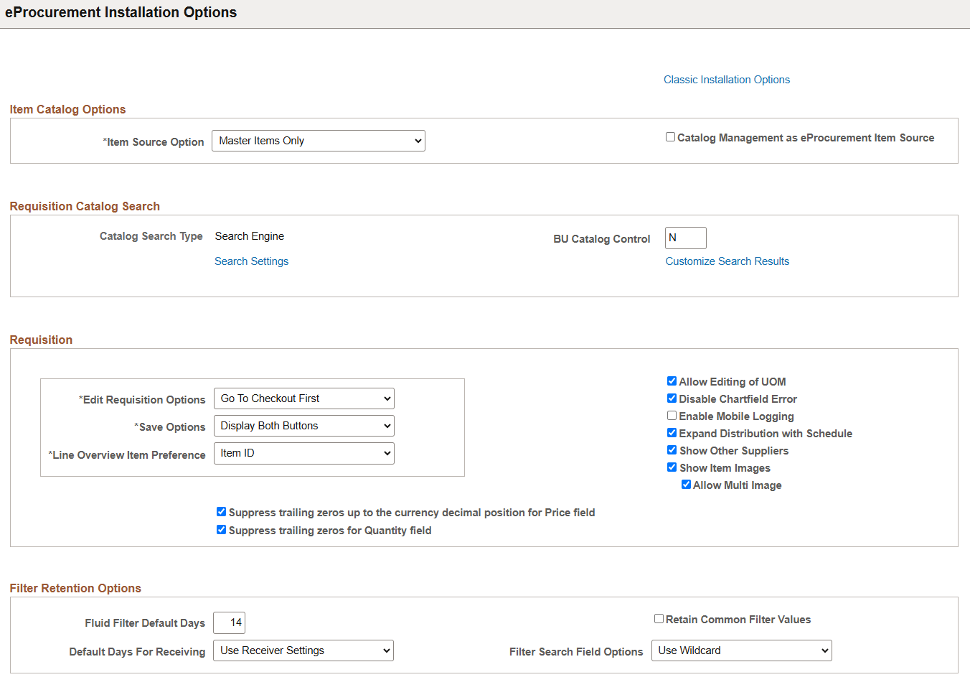
Task: Check Retain Common Filter Values
Action: coord(659,619)
